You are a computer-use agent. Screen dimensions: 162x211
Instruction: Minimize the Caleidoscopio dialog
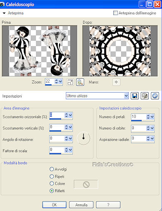pyautogui.click(x=142, y=4)
